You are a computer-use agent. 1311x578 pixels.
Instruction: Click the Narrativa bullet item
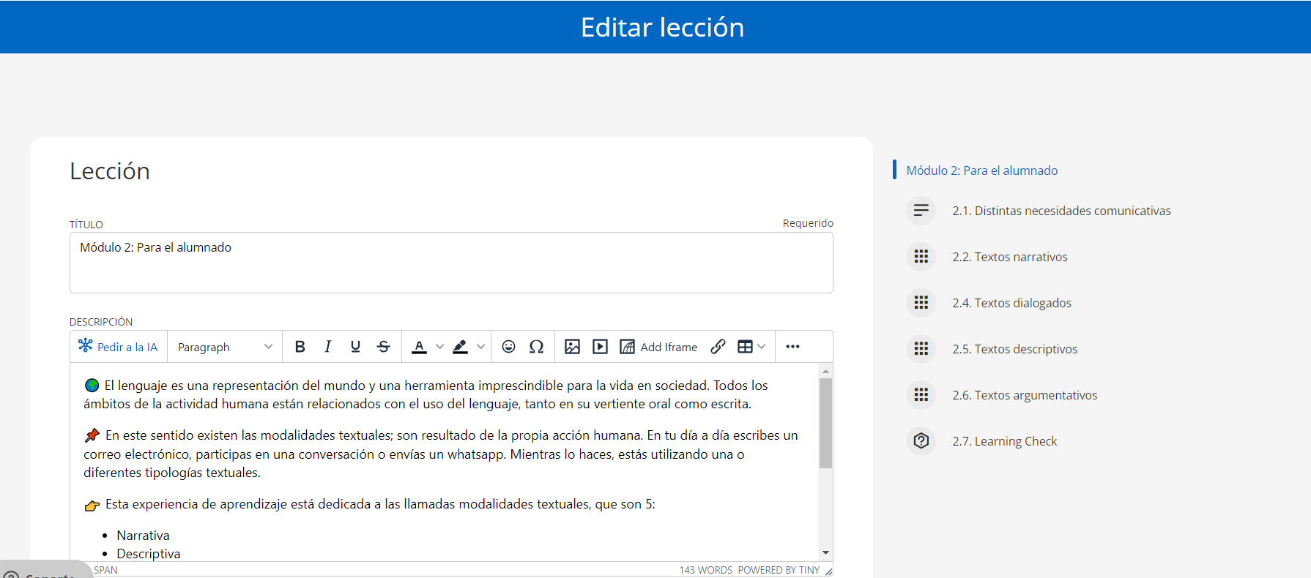[x=143, y=536]
